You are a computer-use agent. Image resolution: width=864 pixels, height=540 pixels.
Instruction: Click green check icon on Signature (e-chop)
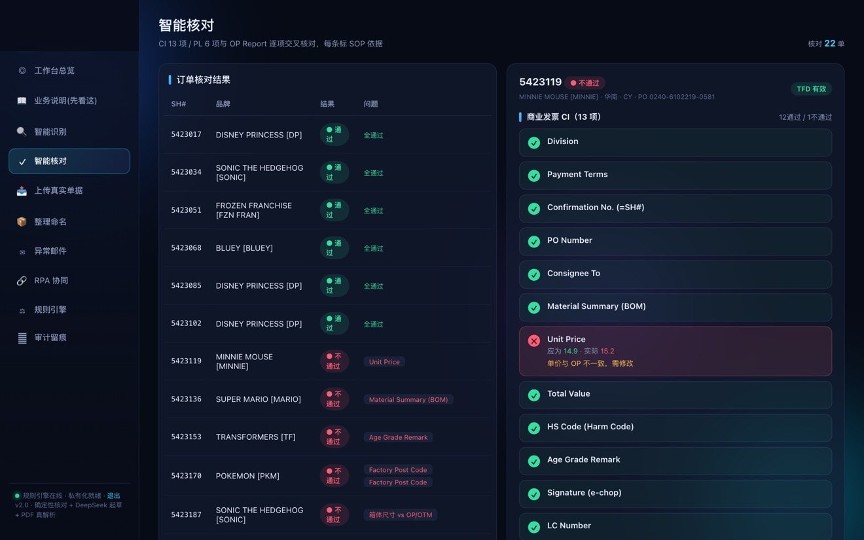[x=534, y=494]
